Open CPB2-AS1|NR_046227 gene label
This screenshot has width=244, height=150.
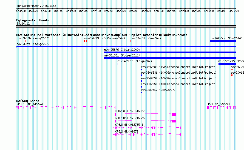pos(130,111)
